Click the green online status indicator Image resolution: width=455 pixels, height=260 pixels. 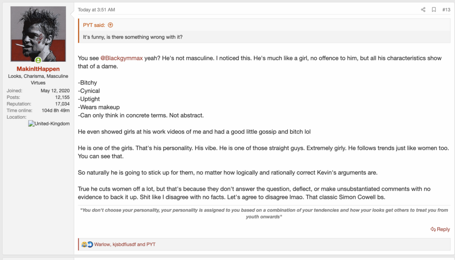coord(38,60)
